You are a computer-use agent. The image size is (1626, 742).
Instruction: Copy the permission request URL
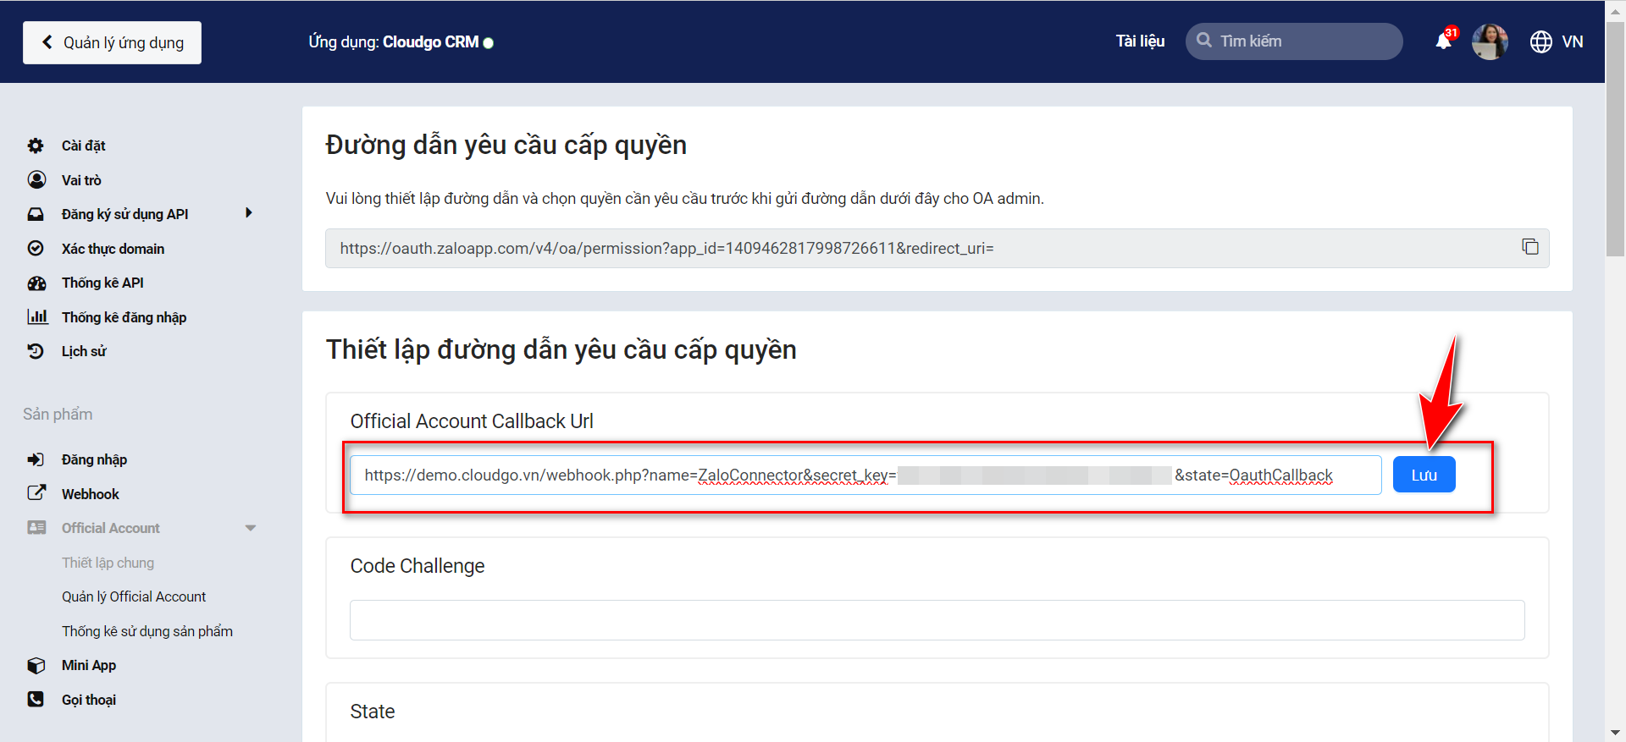(x=1529, y=247)
